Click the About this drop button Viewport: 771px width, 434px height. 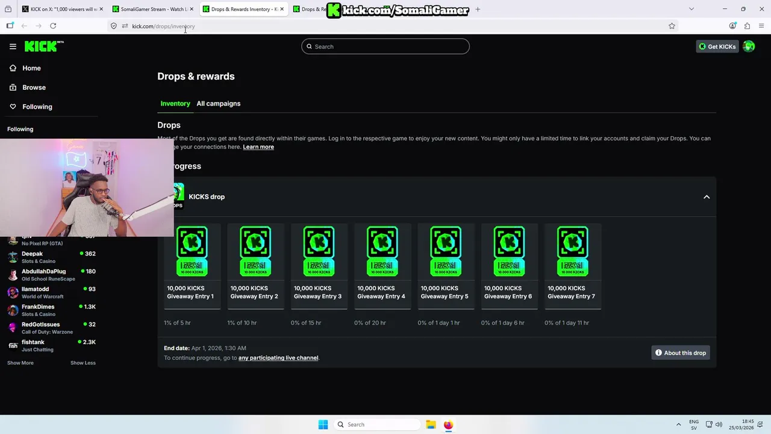coord(681,353)
